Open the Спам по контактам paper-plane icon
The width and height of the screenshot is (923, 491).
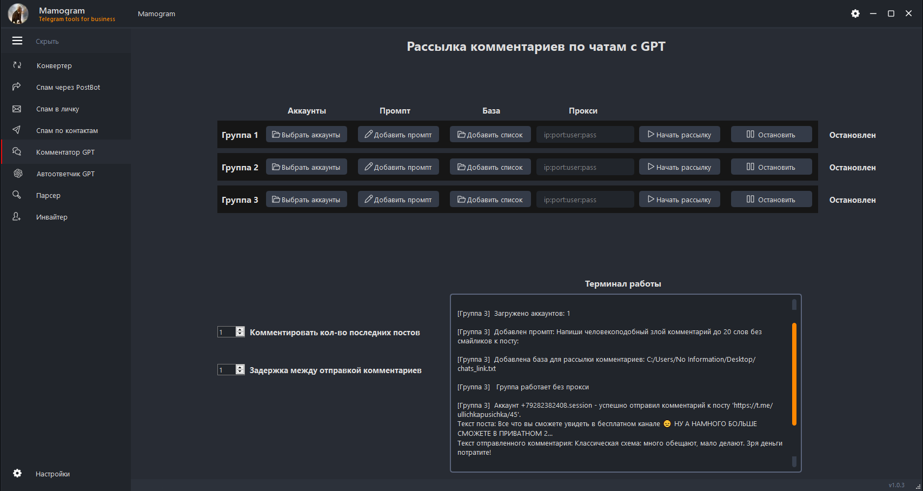(x=17, y=130)
